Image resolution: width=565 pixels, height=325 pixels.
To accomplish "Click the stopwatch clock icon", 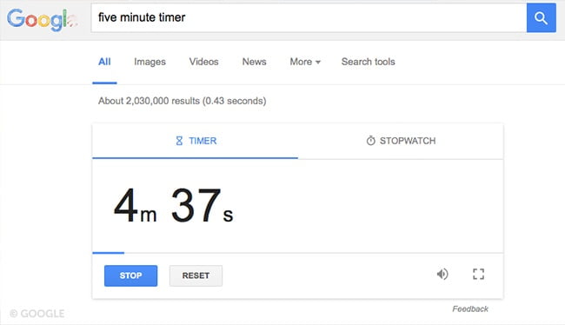I will [x=371, y=141].
